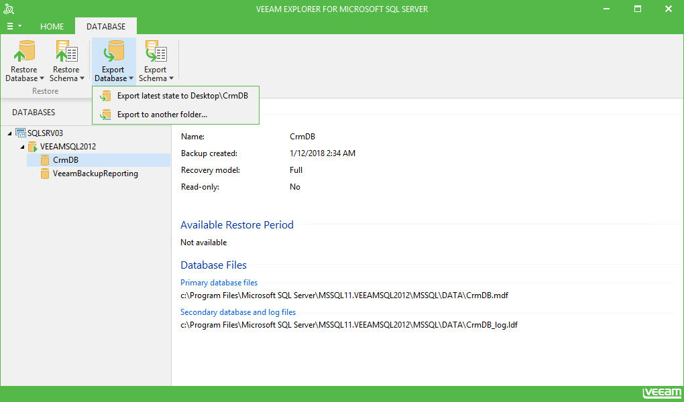Screen dimensions: 684x402
Task: Click the Veeam Explorer app icon in title bar
Action: coord(9,9)
